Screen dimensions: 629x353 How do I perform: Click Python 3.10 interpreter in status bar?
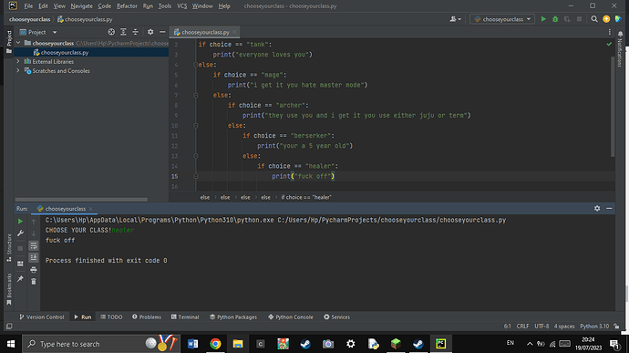click(594, 327)
